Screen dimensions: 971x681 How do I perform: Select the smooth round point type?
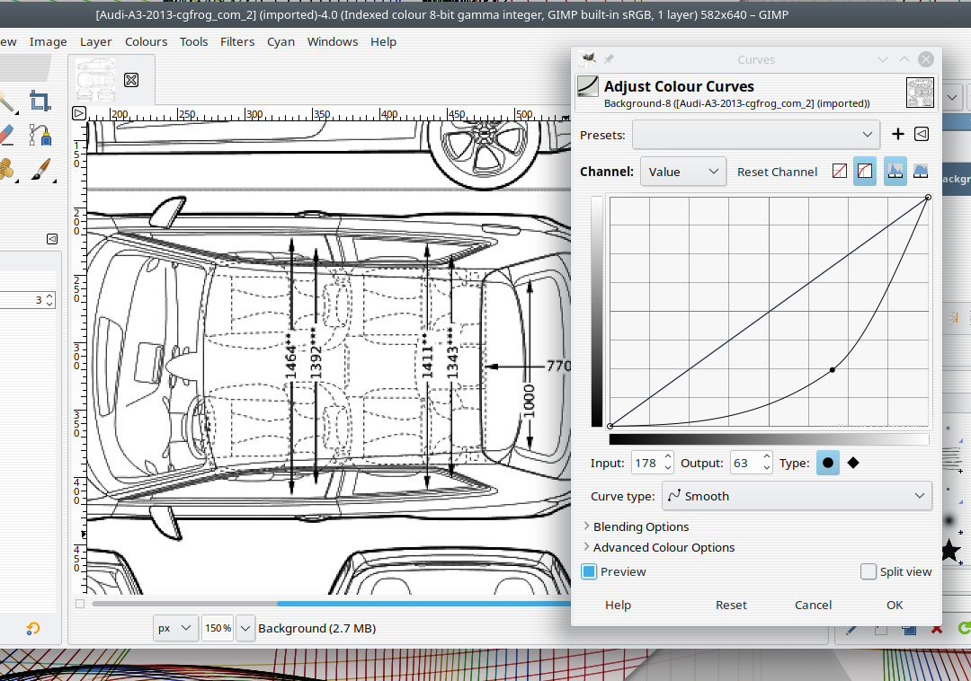tap(827, 463)
